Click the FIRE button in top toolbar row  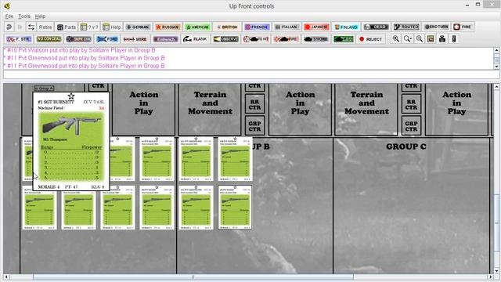[x=463, y=27]
